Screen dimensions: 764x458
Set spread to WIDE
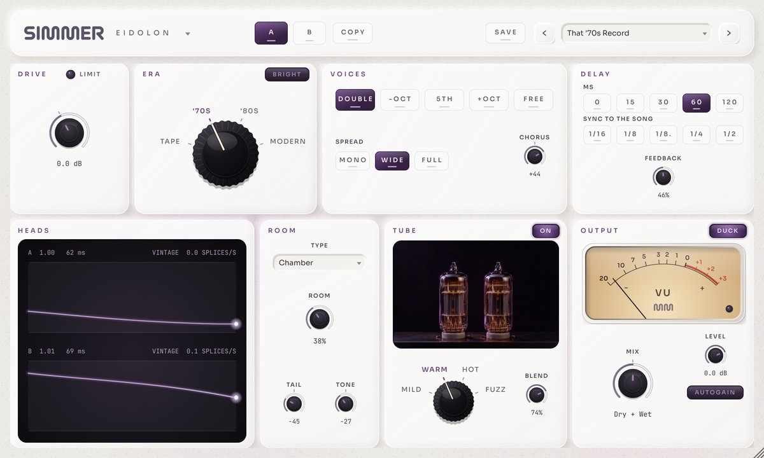click(392, 160)
